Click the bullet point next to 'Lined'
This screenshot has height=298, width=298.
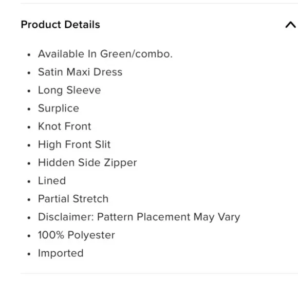tap(29, 182)
